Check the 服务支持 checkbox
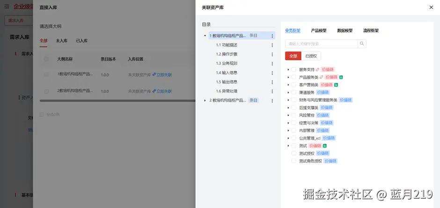The width and height of the screenshot is (440, 208). tap(294, 69)
